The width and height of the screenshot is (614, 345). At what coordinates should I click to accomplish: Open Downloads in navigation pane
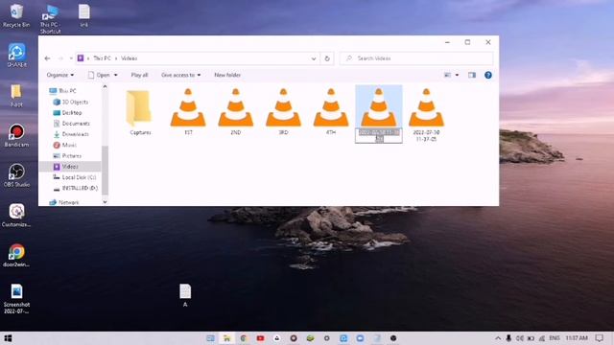pyautogui.click(x=75, y=134)
